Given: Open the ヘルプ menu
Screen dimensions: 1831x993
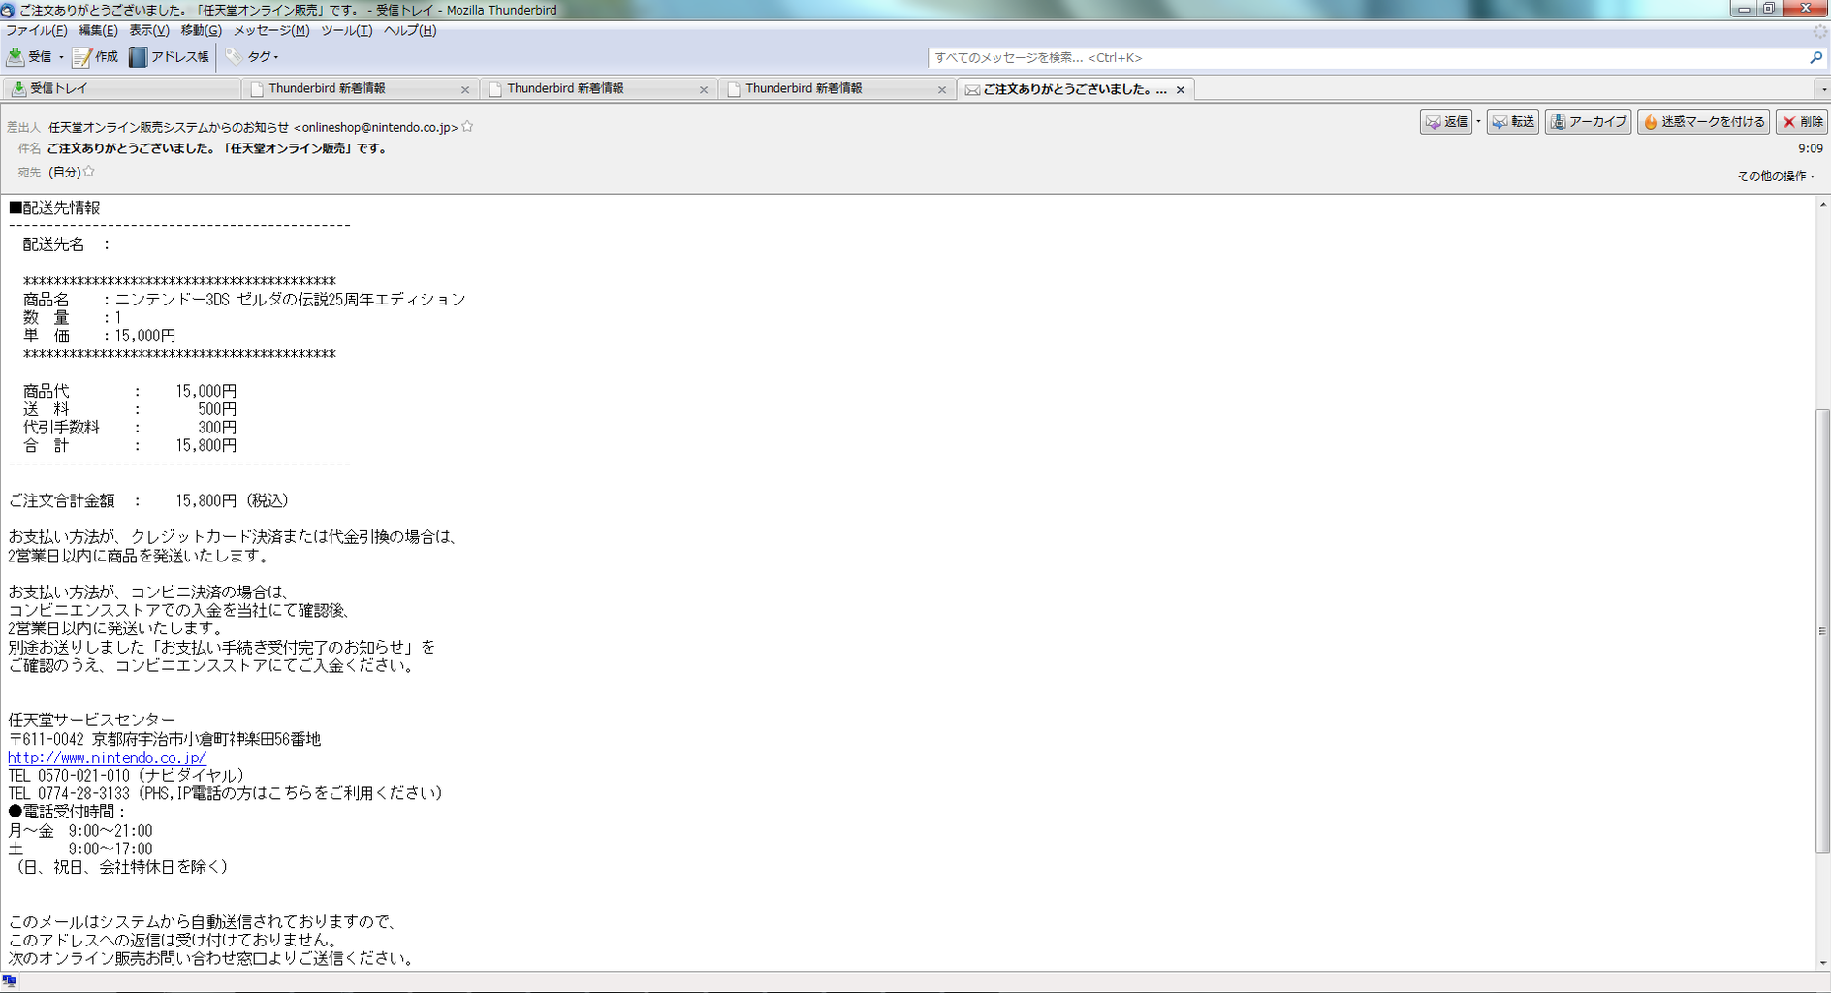Looking at the screenshot, I should [x=410, y=30].
